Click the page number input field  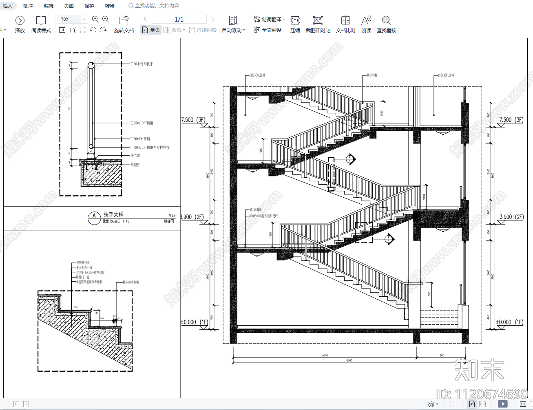[x=179, y=19]
